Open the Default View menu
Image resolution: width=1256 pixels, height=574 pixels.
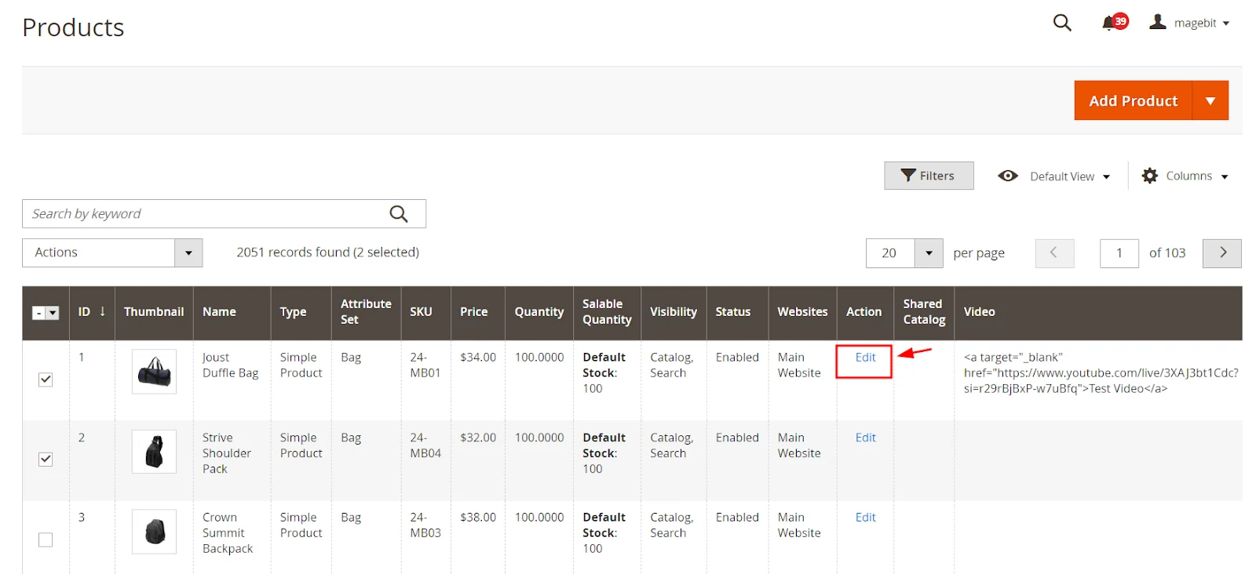(x=1053, y=176)
